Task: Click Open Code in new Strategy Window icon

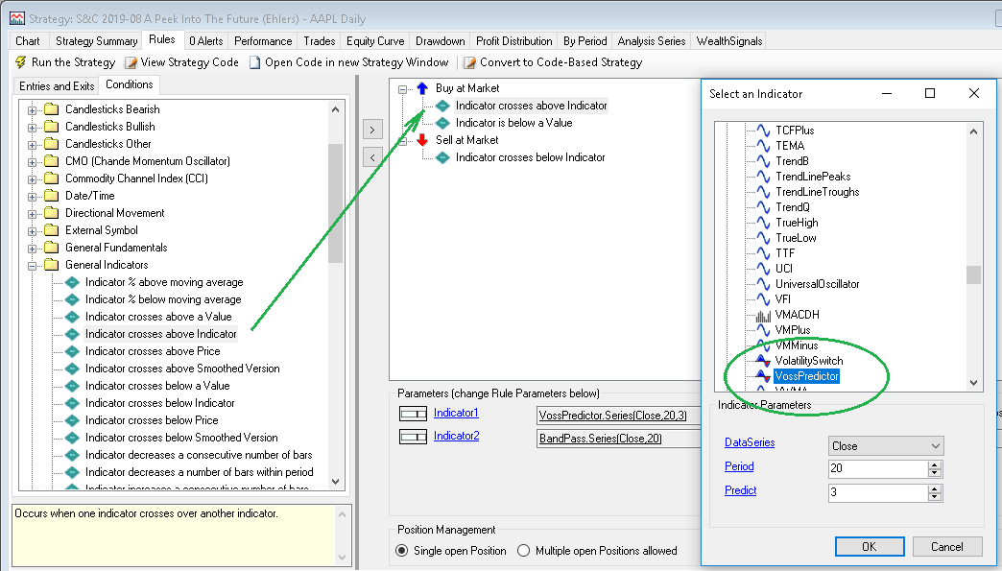Action: [254, 62]
